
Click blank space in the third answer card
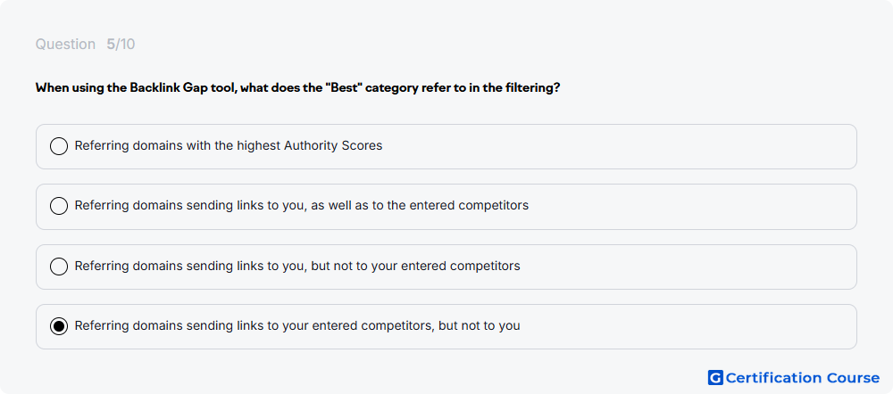click(x=683, y=266)
